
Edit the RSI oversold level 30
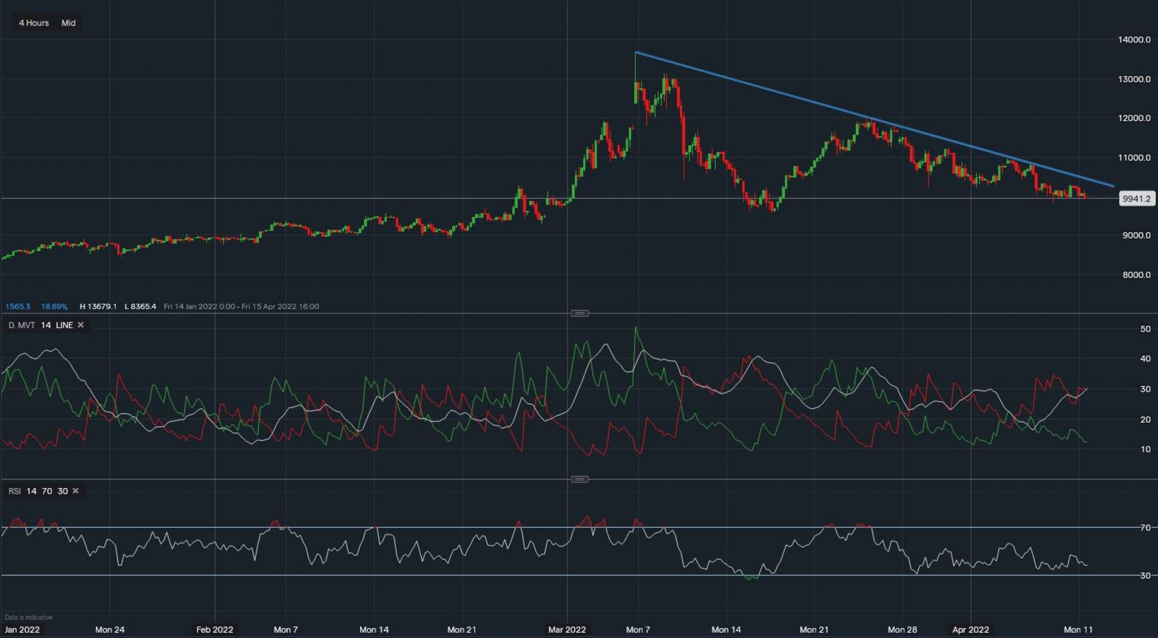(63, 491)
